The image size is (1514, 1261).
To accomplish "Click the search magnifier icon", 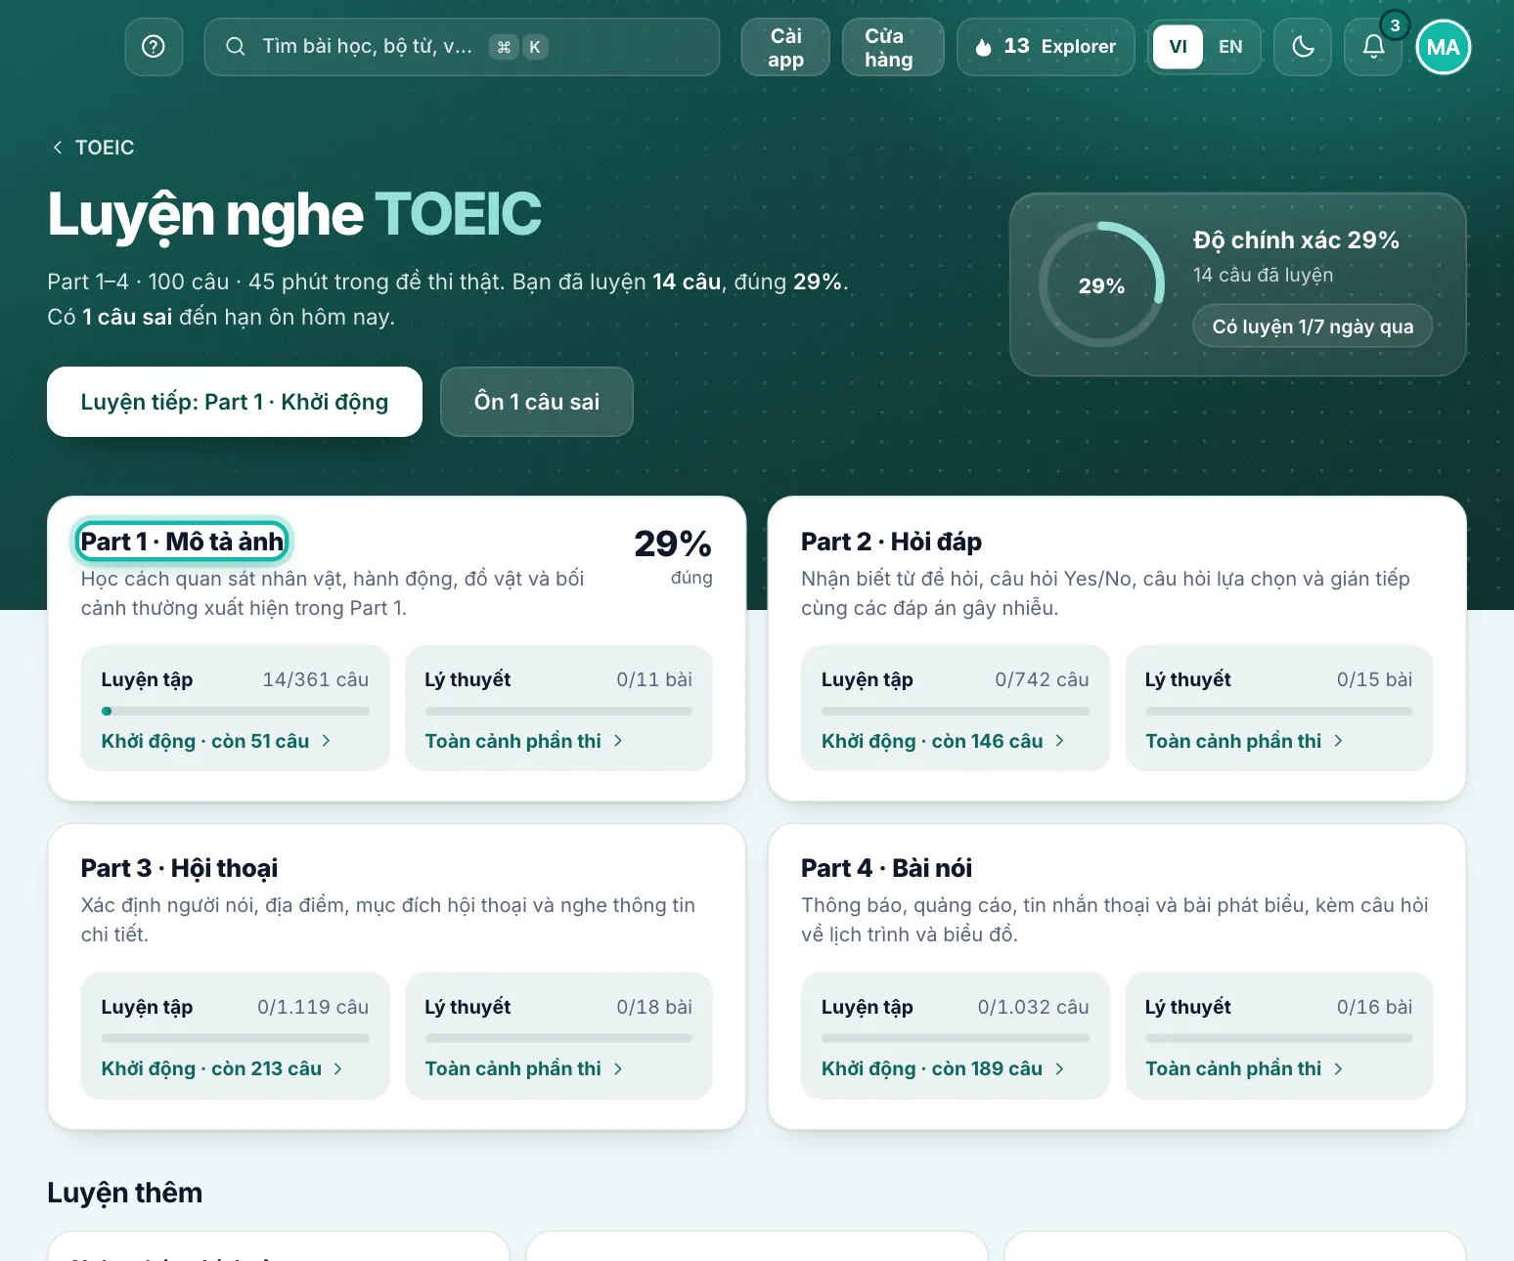I will click(235, 47).
